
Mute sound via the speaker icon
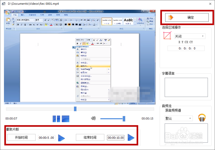coord(93,118)
